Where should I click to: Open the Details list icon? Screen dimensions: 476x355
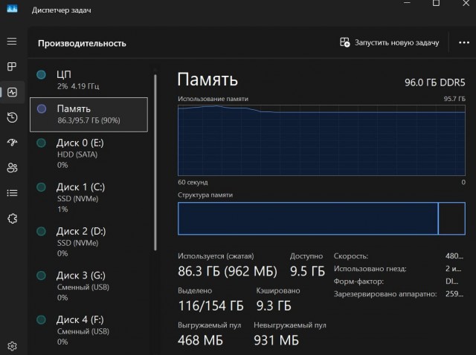coord(12,193)
